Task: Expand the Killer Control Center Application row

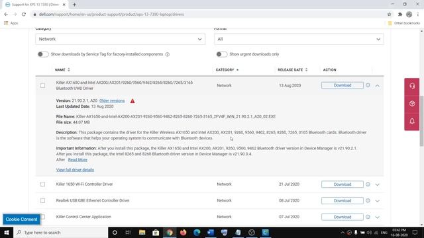Action: (377, 218)
